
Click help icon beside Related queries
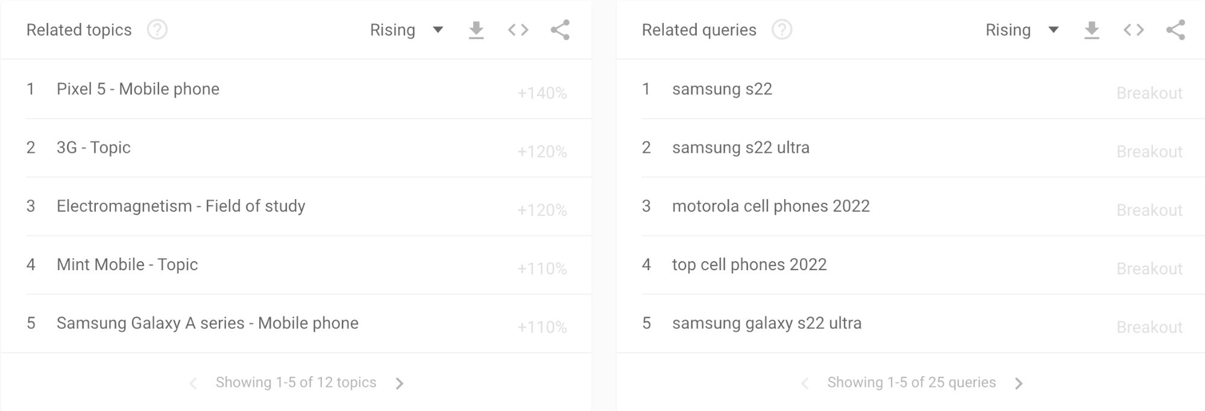coord(782,29)
